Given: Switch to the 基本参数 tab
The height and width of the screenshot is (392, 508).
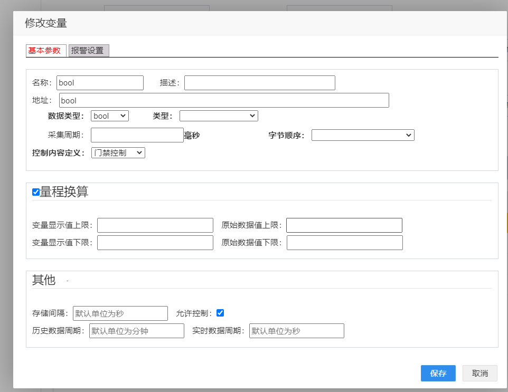Looking at the screenshot, I should [x=46, y=51].
